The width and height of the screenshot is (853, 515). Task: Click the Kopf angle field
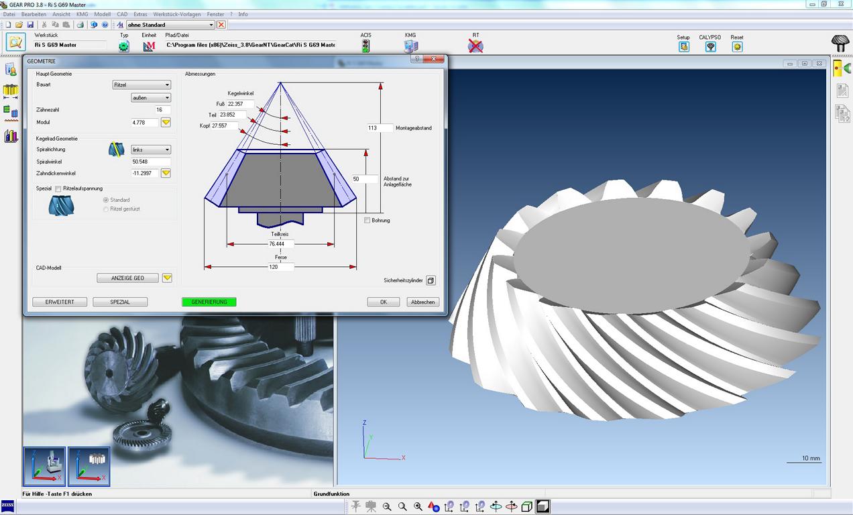223,126
